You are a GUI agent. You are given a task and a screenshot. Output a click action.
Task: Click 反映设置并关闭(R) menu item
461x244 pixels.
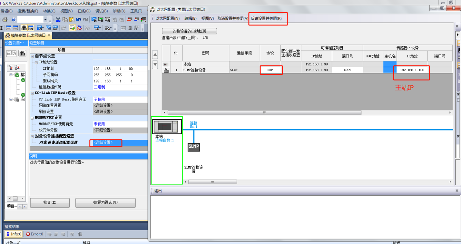266,18
